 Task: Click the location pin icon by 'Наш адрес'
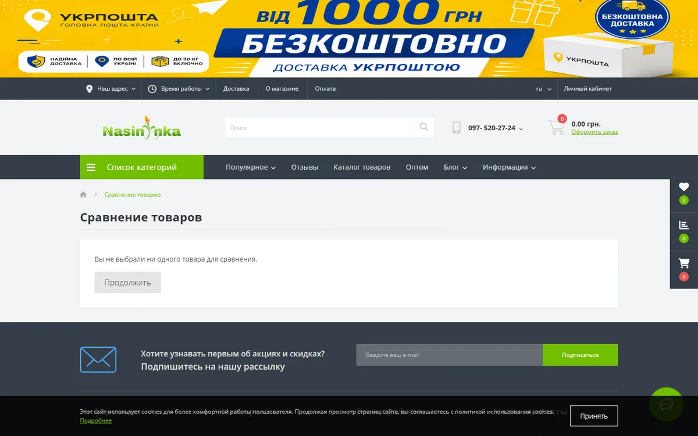pyautogui.click(x=89, y=89)
